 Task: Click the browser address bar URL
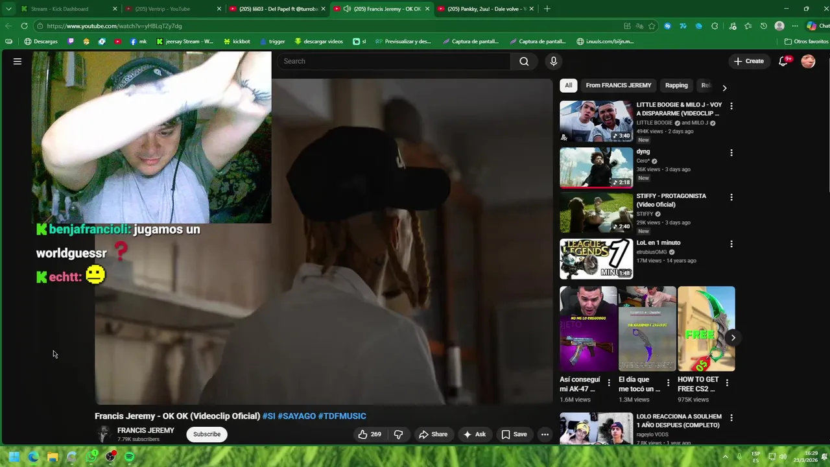point(114,26)
